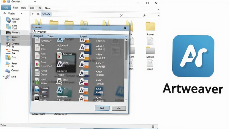
Task: Switch to the Tielt ribbon tab
Action: pyautogui.click(x=32, y=8)
